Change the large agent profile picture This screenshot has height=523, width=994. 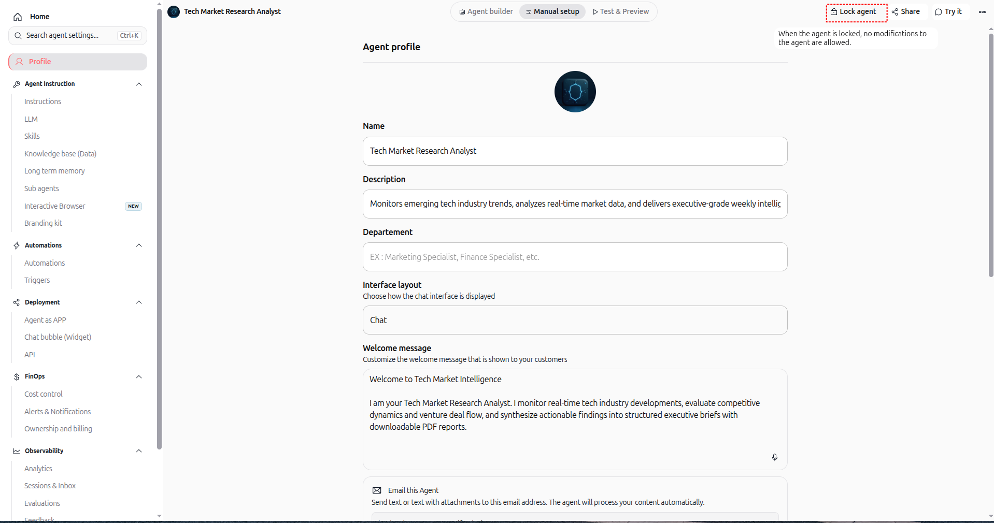[575, 92]
